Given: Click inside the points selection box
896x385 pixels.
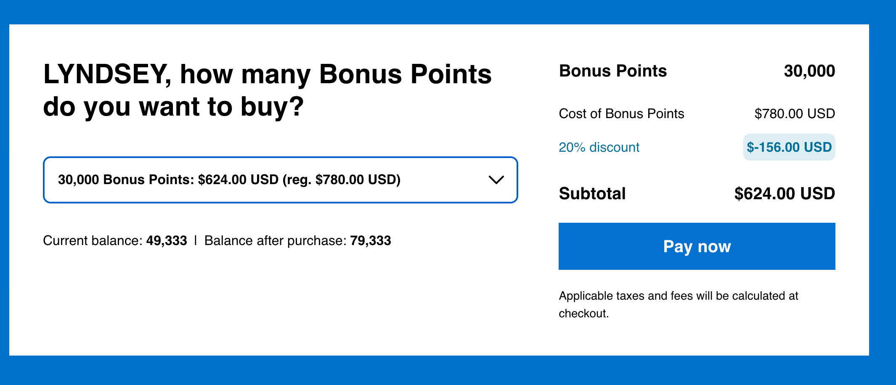Looking at the screenshot, I should (252, 179).
